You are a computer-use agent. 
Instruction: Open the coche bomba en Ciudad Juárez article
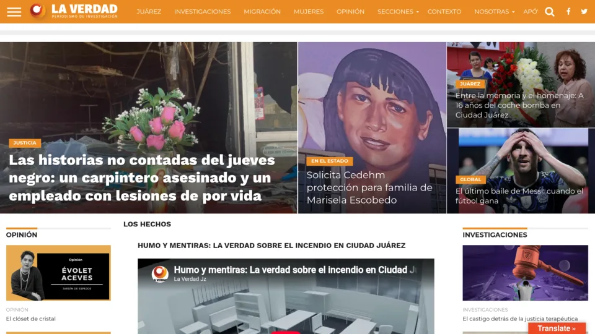[x=519, y=105]
